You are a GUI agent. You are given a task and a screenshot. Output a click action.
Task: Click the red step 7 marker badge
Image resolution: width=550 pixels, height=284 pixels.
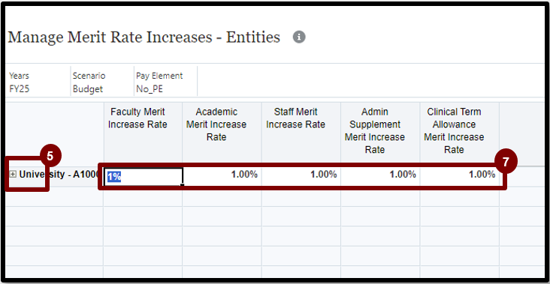click(506, 162)
